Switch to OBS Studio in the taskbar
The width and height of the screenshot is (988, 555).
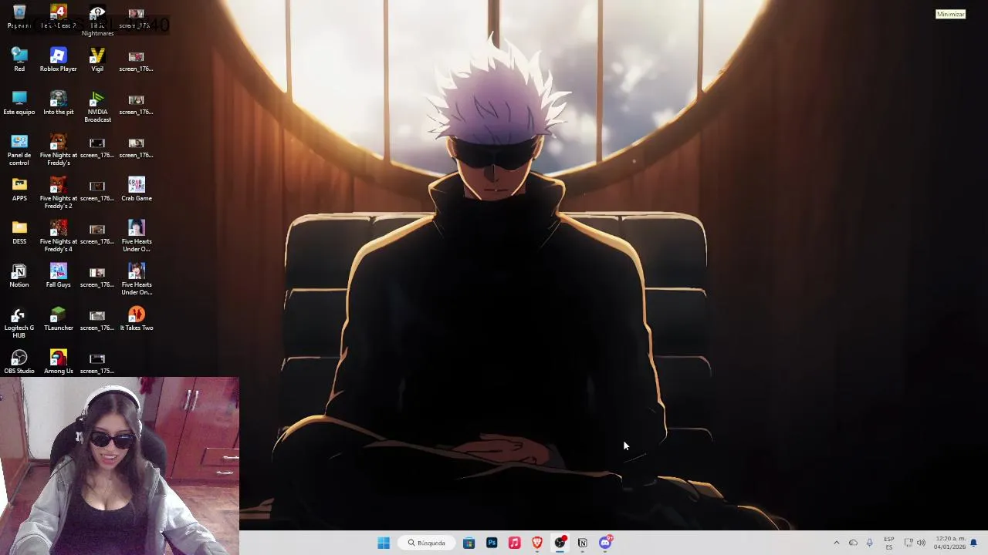(x=560, y=543)
